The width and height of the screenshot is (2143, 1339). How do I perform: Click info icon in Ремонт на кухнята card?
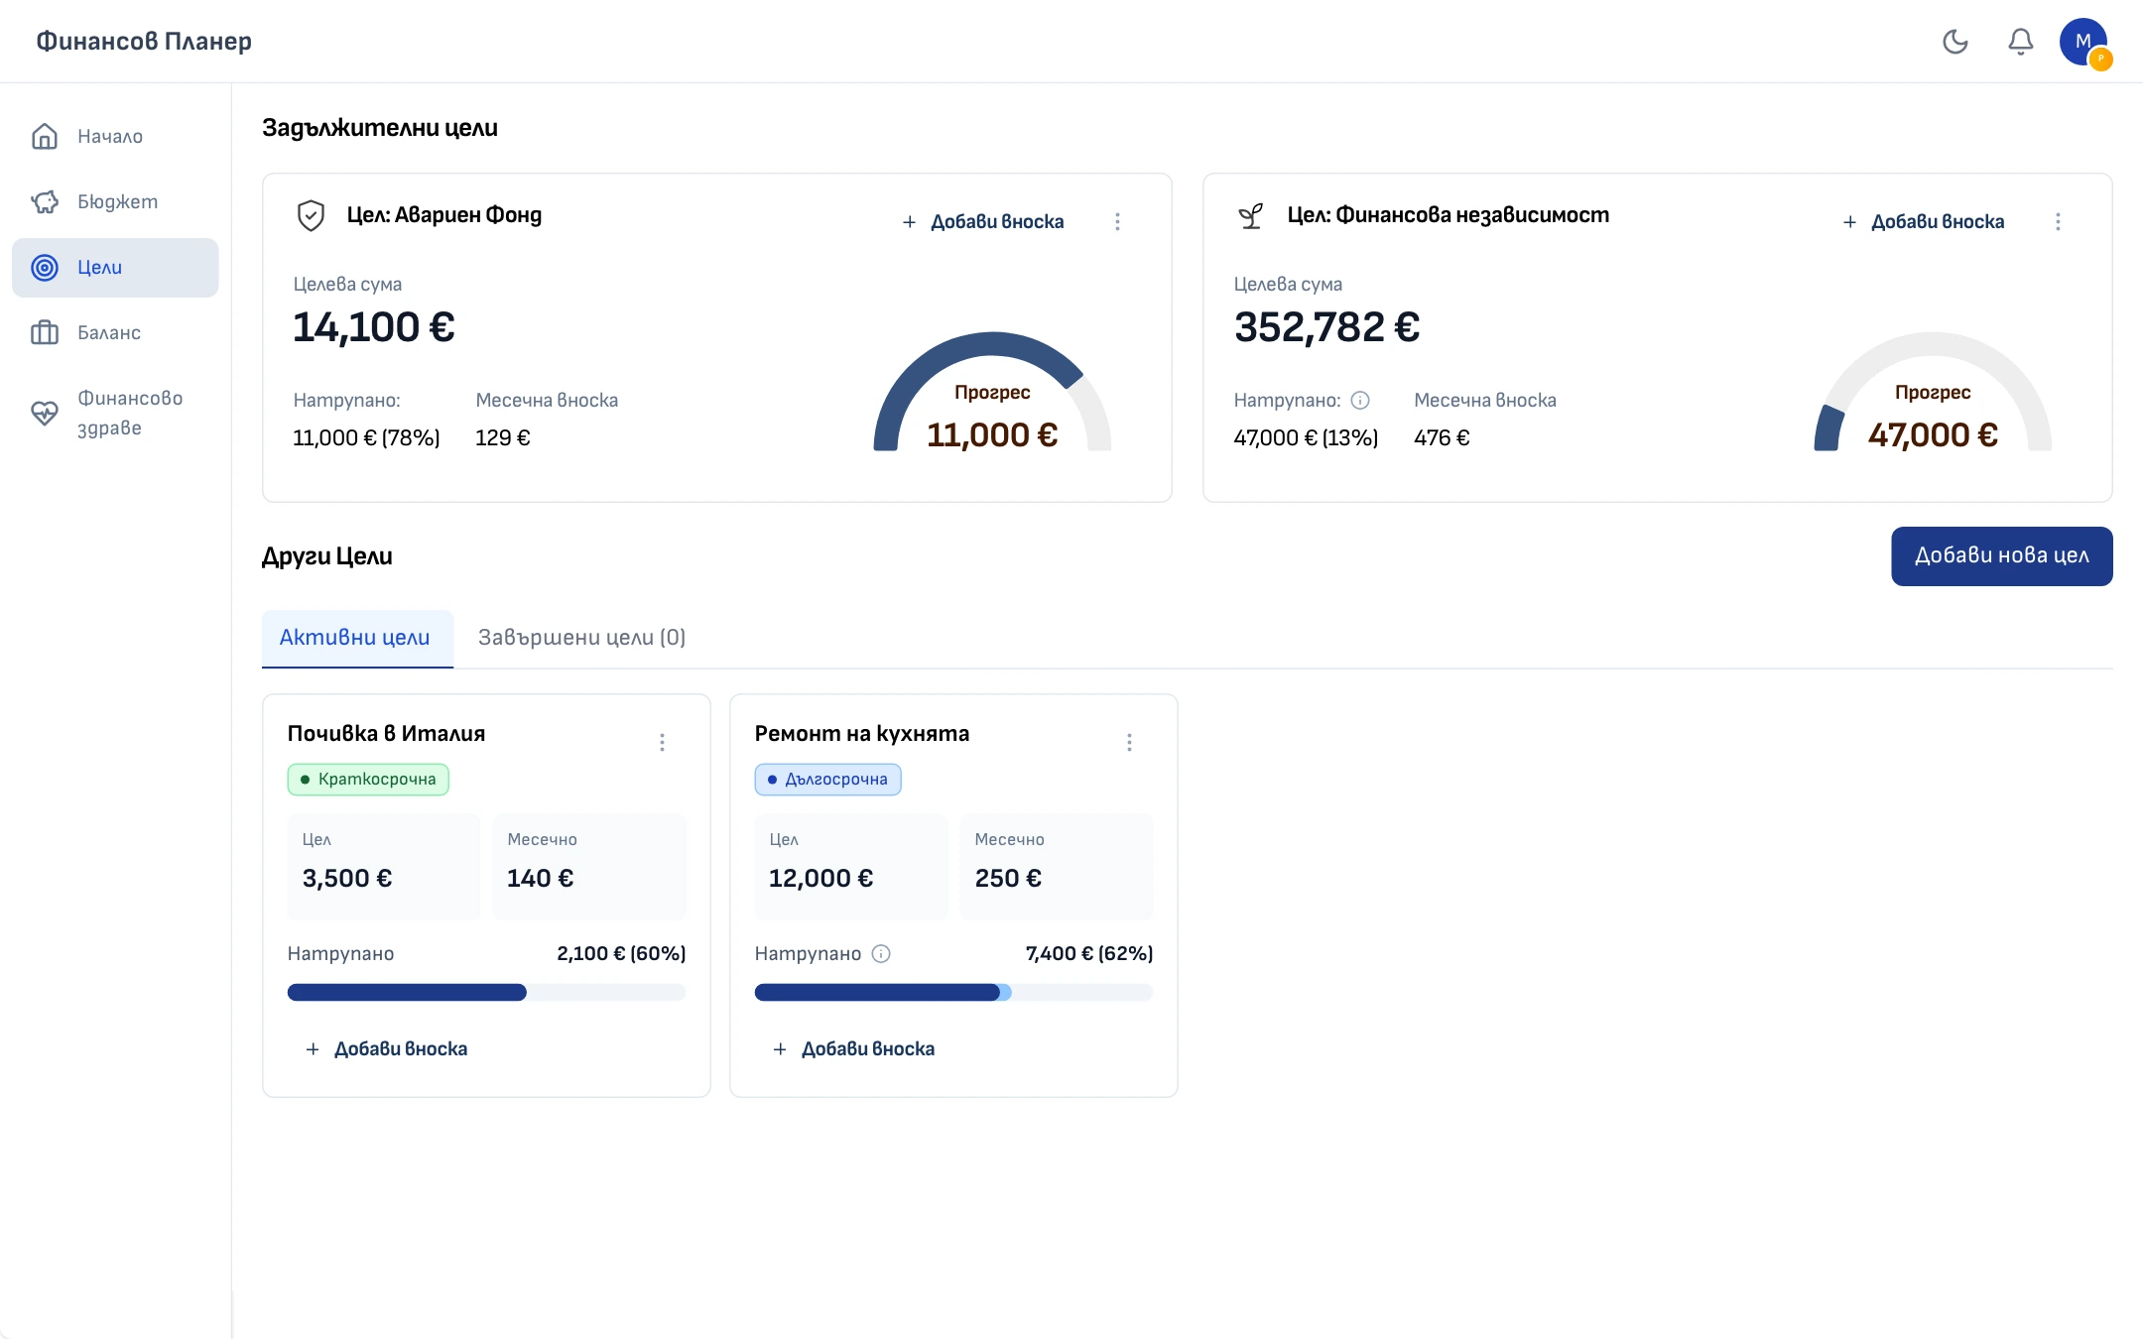pyautogui.click(x=881, y=953)
